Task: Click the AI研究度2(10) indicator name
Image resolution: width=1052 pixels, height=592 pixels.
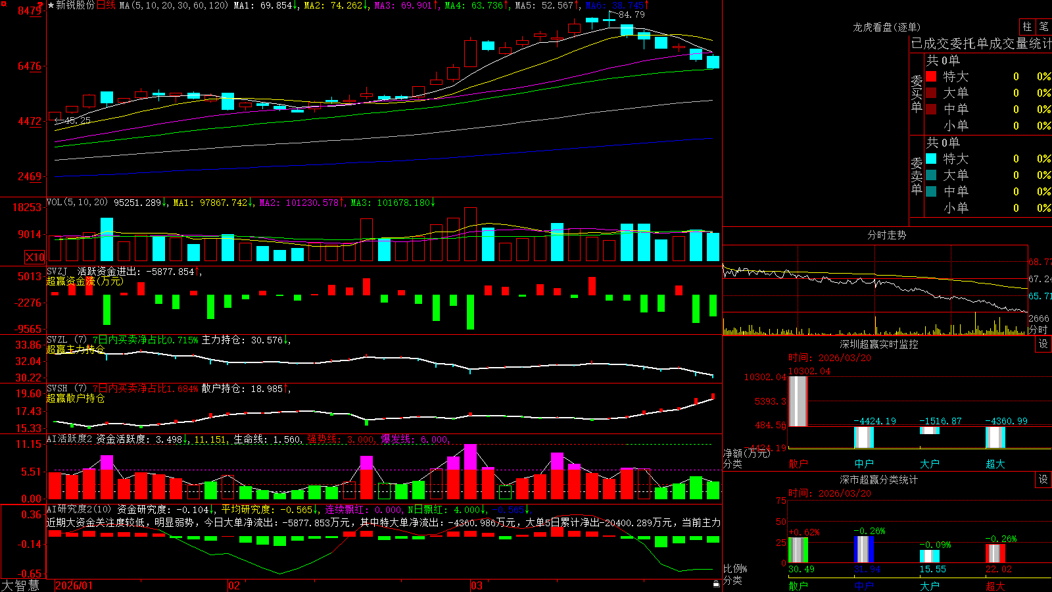Action: point(79,509)
